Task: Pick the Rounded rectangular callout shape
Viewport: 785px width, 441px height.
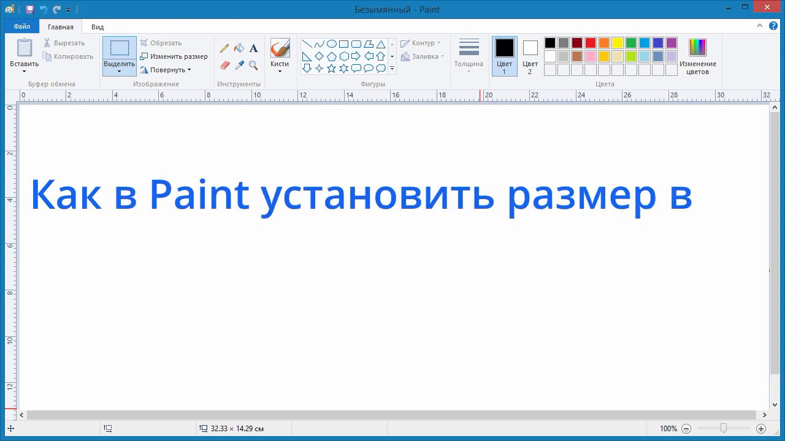Action: pos(356,69)
